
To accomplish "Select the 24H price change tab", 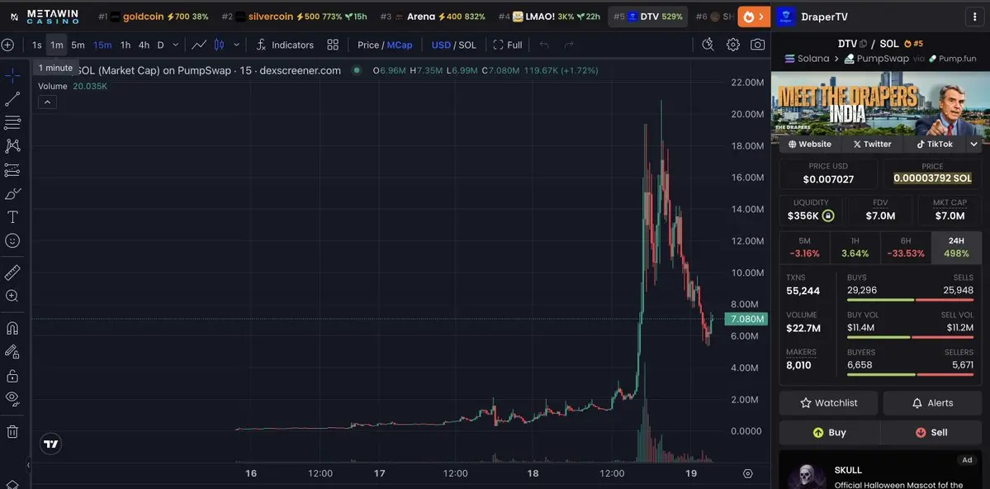I will tap(956, 247).
